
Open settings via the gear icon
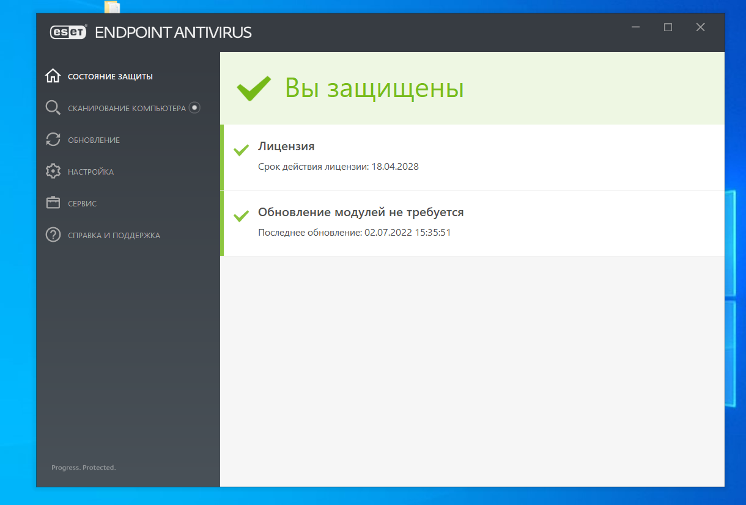[53, 172]
